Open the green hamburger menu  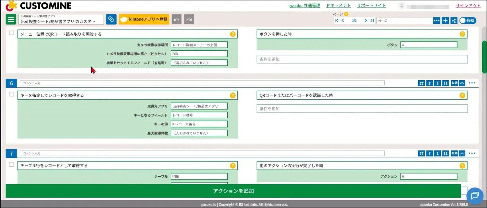coord(11,19)
